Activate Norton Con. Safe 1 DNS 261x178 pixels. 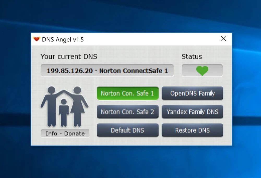127,93
